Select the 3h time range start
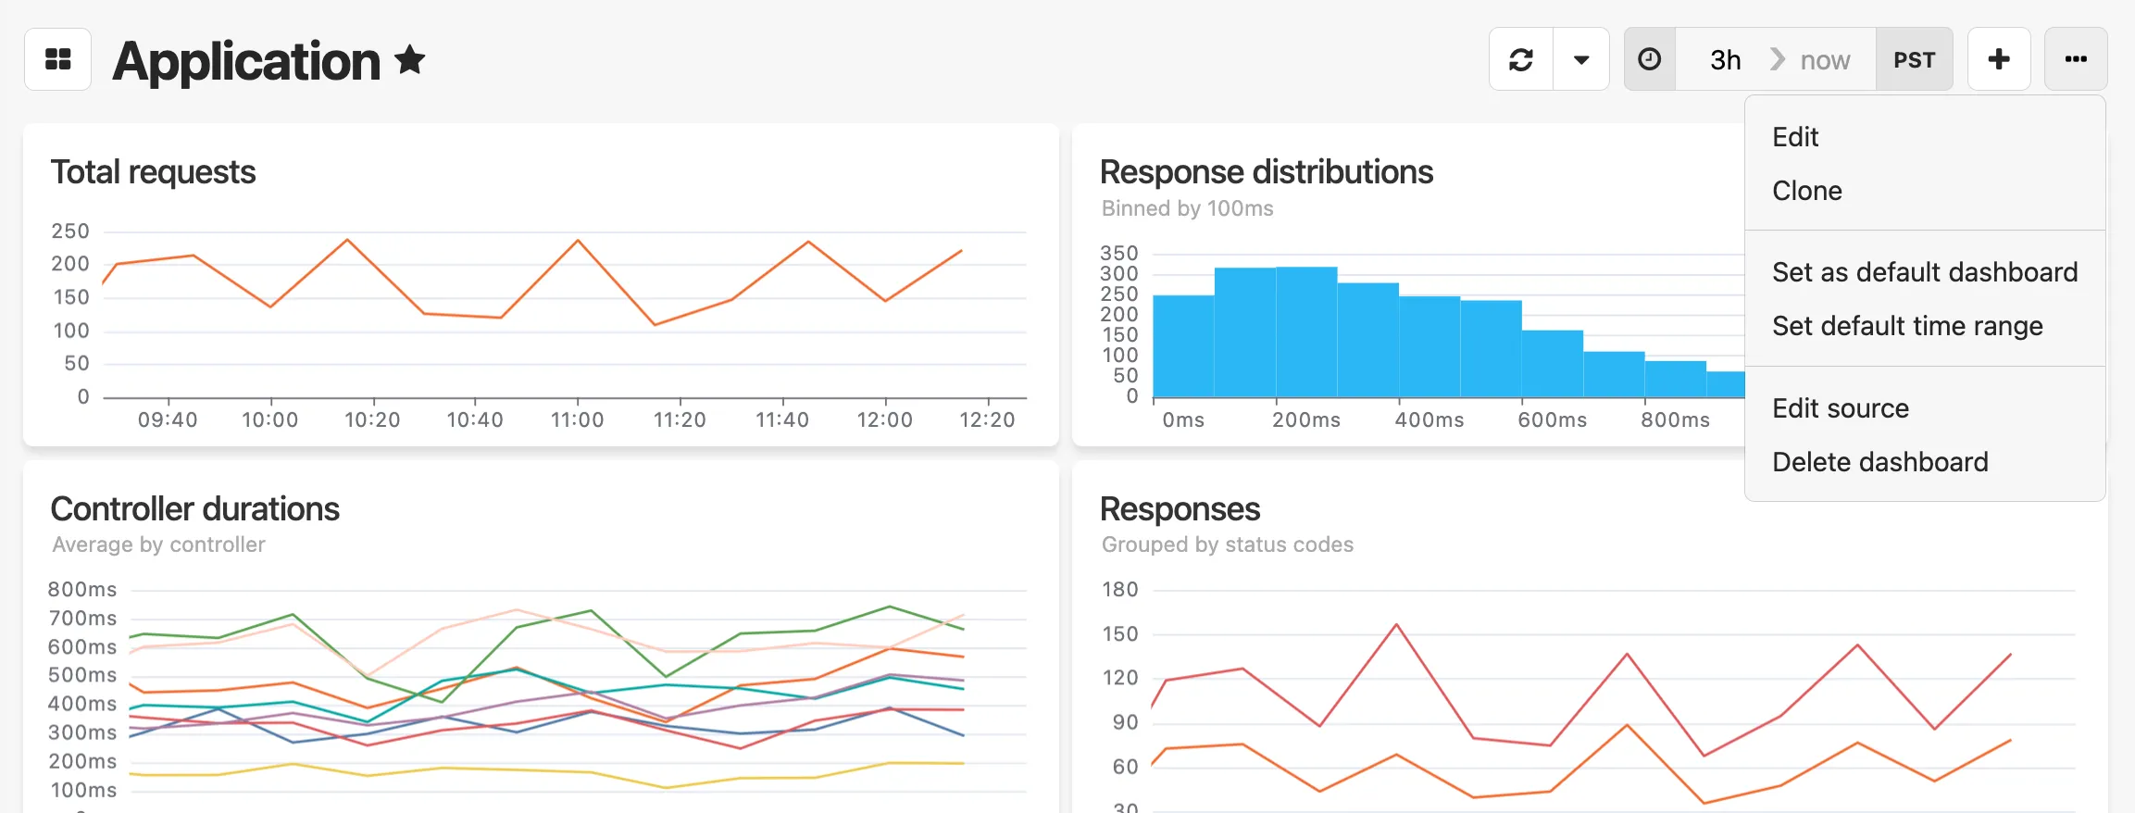Image resolution: width=2135 pixels, height=813 pixels. [1725, 60]
